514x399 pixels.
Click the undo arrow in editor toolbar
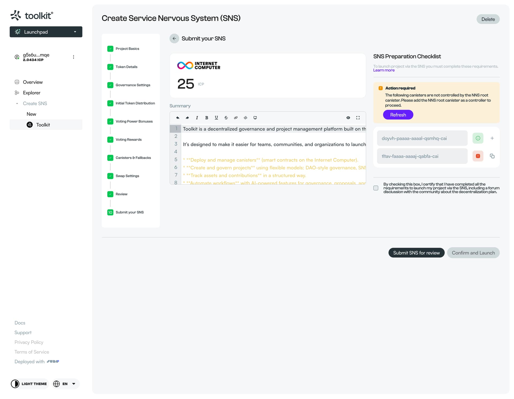coord(178,118)
